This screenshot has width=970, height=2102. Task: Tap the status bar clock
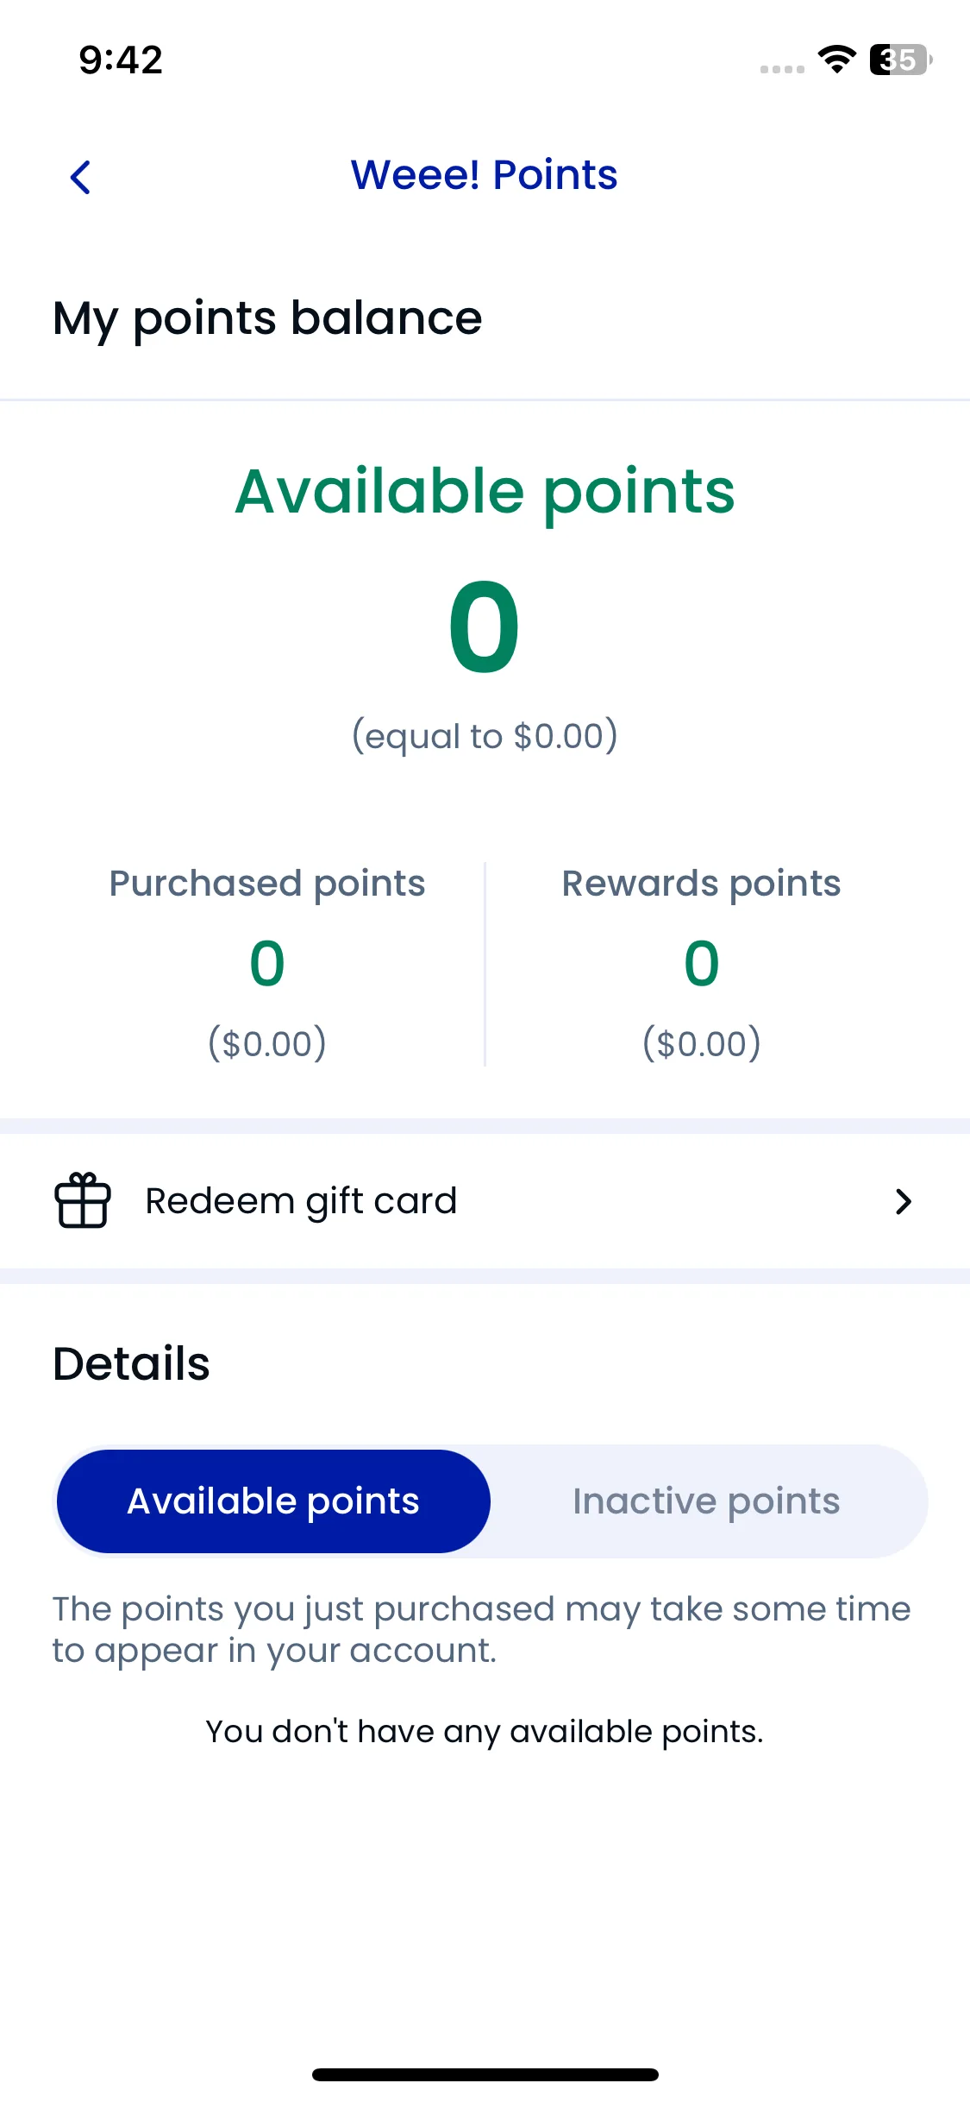pyautogui.click(x=121, y=60)
